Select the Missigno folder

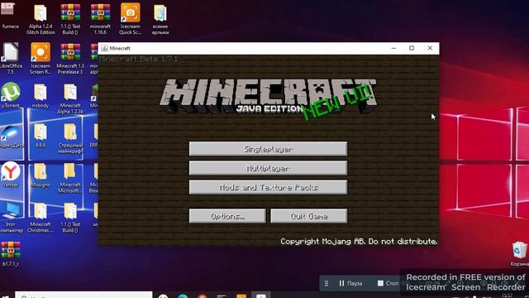tap(41, 175)
